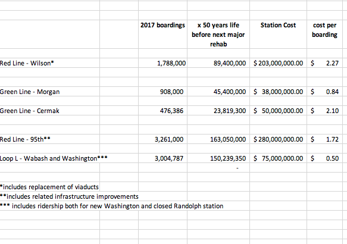Select cell with value 1,788,000
Viewport: 347px width, 244px height.
point(162,63)
